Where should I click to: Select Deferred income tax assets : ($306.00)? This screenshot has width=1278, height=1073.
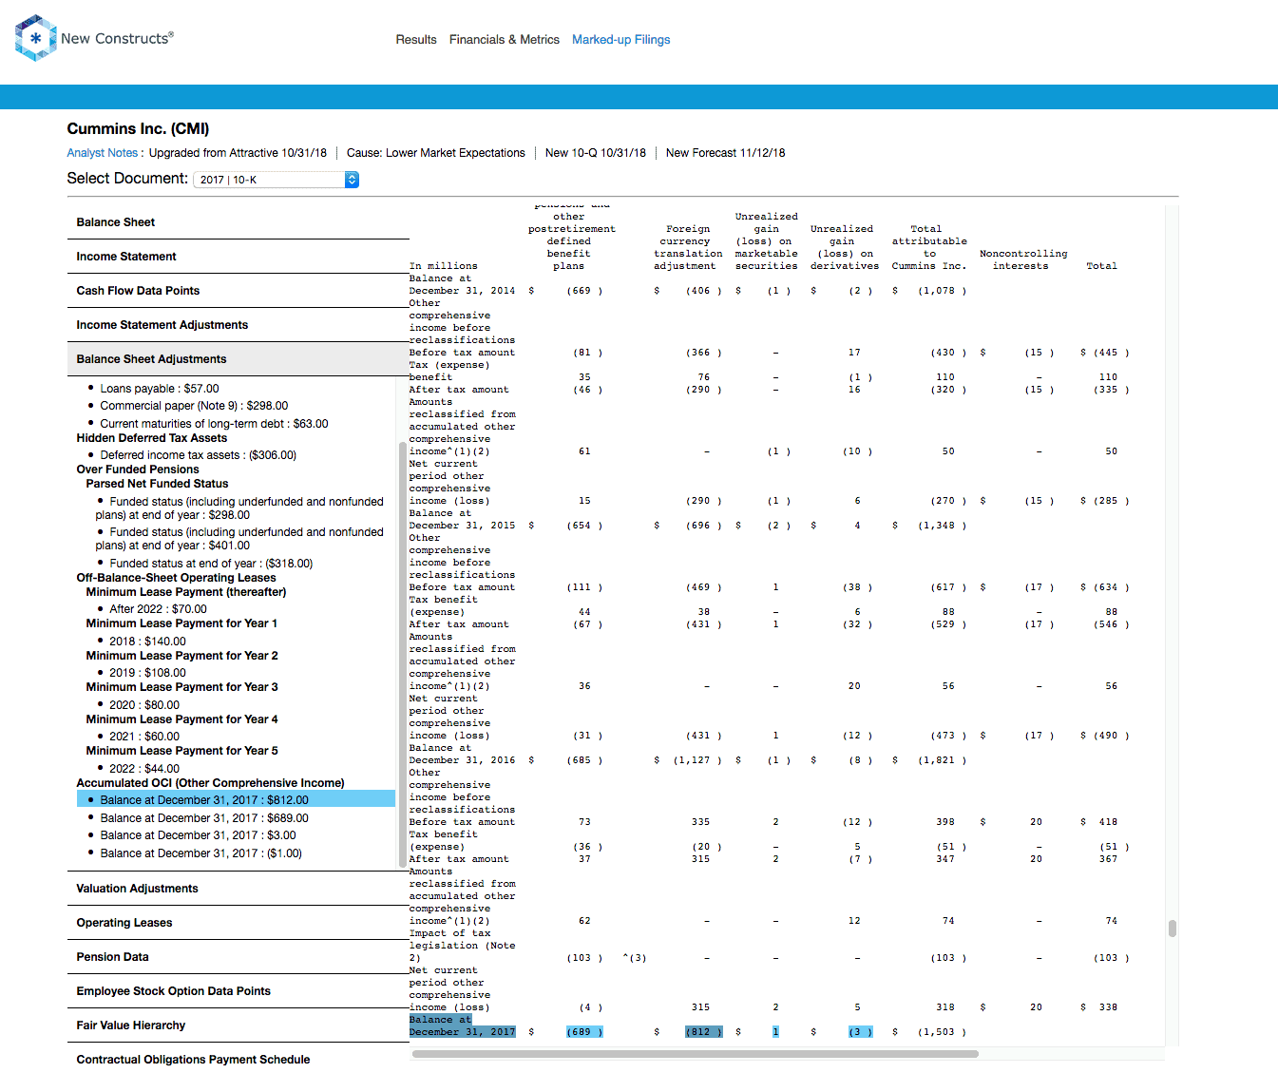[198, 455]
